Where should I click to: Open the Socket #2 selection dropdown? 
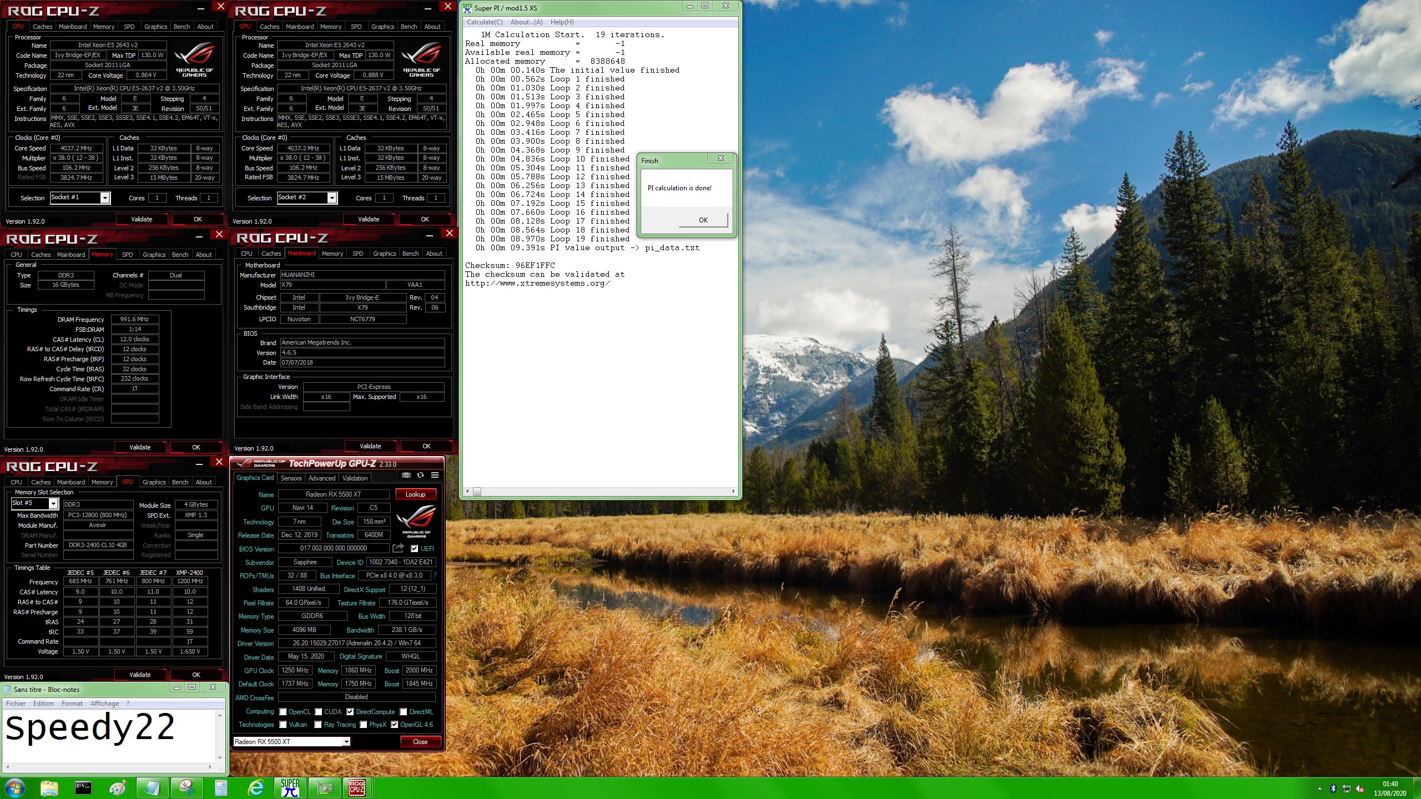pyautogui.click(x=308, y=198)
